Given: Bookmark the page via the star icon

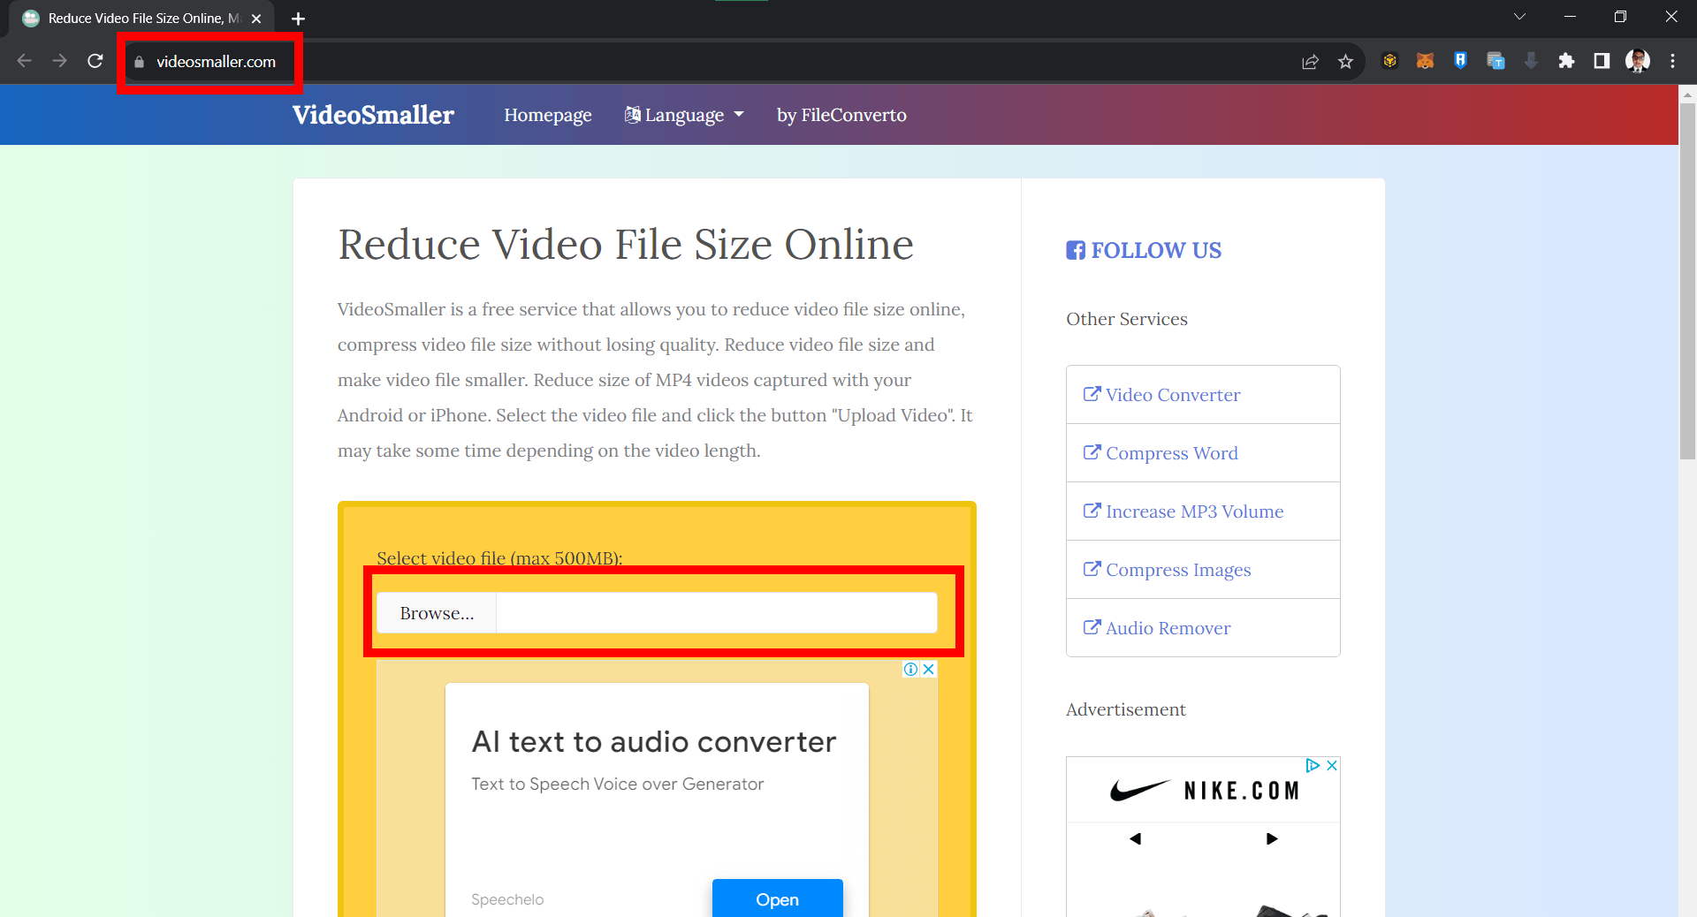Looking at the screenshot, I should click(x=1346, y=61).
